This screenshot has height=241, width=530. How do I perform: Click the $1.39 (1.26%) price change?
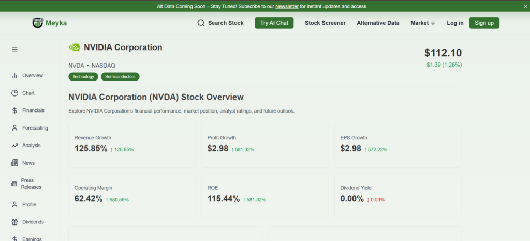click(444, 65)
